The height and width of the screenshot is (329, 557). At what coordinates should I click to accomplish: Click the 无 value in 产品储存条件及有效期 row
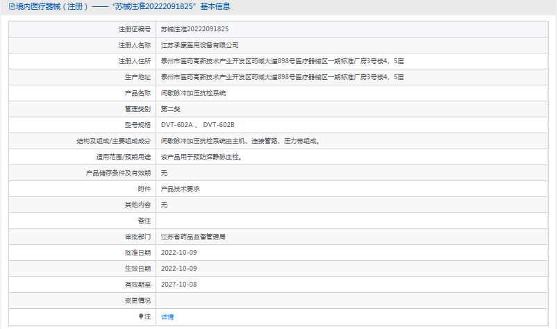tap(164, 173)
